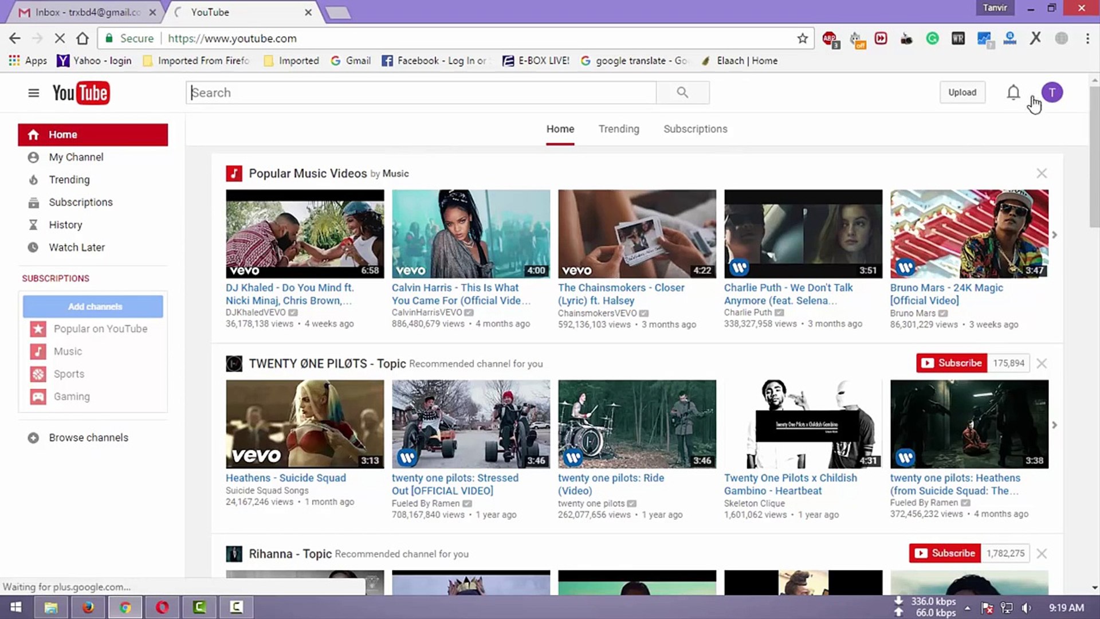Screen dimensions: 1100x619
Task: Click the search magnifier icon
Action: click(x=682, y=92)
